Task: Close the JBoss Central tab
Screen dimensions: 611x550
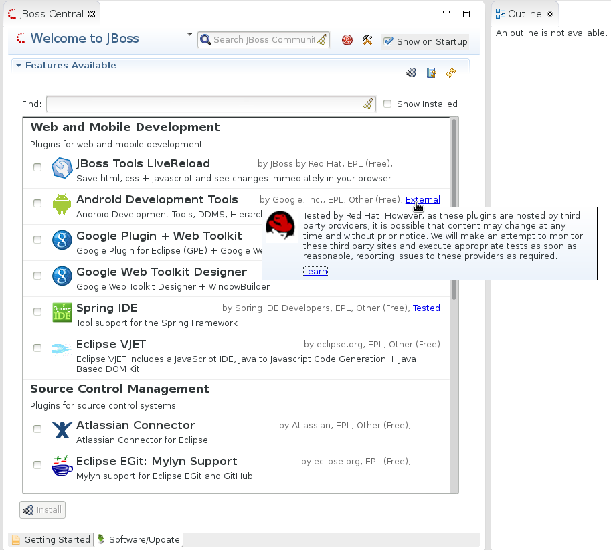Action: point(92,14)
